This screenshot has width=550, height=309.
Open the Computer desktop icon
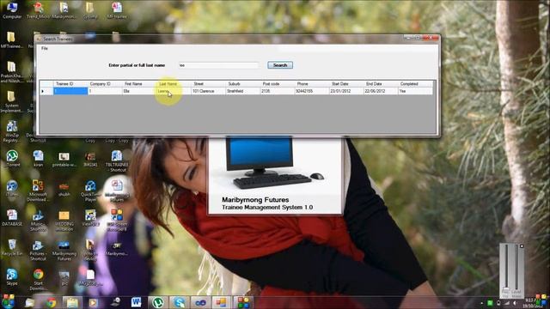(12, 10)
